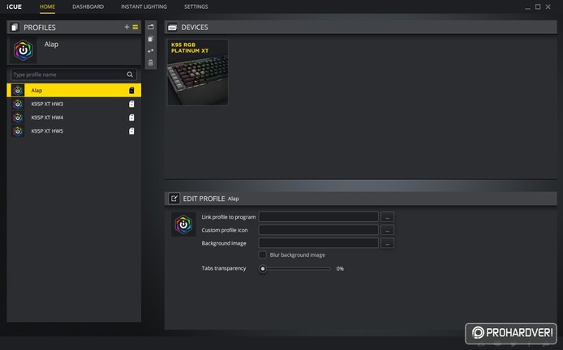Minimize the iCUE window
Screen dimensions: 563x350
click(527, 6)
